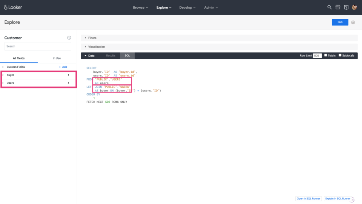Open the Explore settings gear
Screen dimensions: 362x204
[x=353, y=22]
